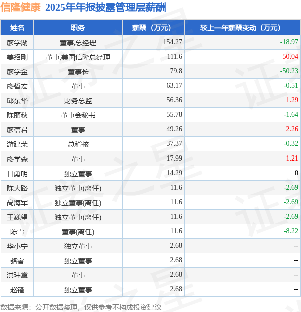Select the name cell 甘勇明
Viewport: 301px width, 312px height.
[x=17, y=173]
